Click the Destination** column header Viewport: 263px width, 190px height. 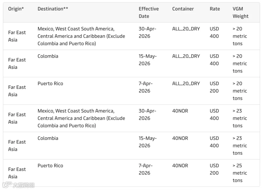[x=53, y=9]
